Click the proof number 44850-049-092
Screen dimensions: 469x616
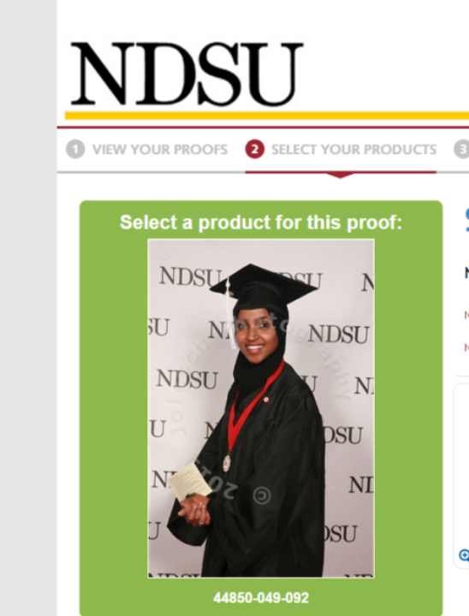(x=261, y=598)
